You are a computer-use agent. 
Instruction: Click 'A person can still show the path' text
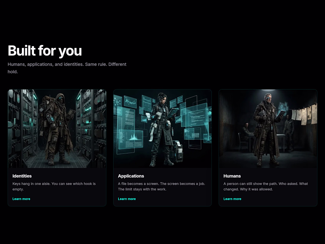click(x=266, y=186)
